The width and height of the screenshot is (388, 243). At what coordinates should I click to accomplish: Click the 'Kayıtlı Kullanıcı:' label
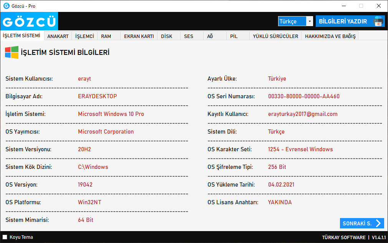pyautogui.click(x=228, y=114)
